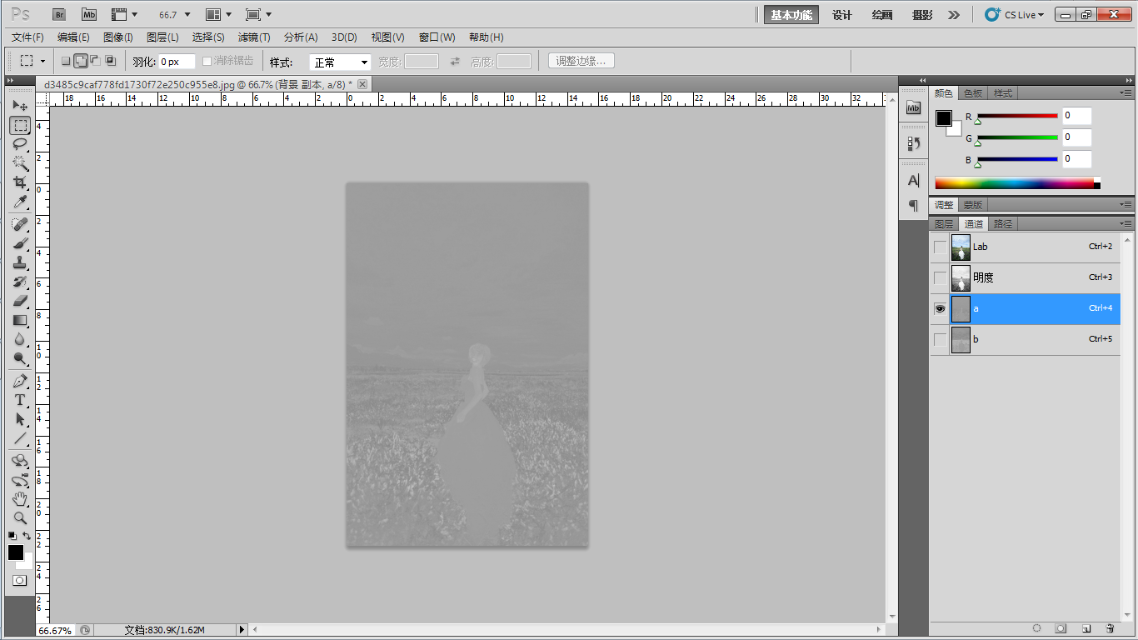Viewport: 1138px width, 640px height.
Task: Select the Crop tool
Action: [20, 182]
